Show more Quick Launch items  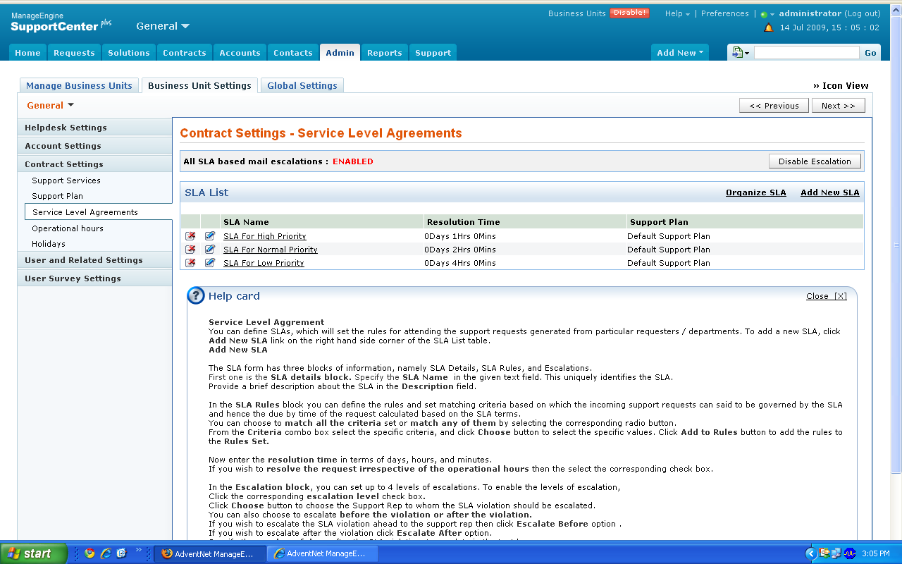[138, 550]
